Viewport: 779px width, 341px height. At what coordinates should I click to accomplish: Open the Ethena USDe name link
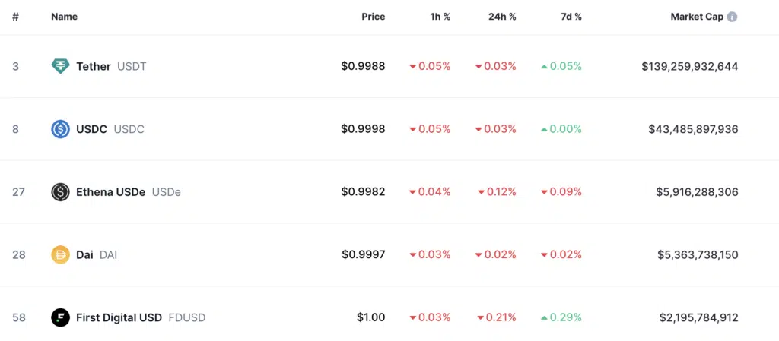(x=111, y=192)
